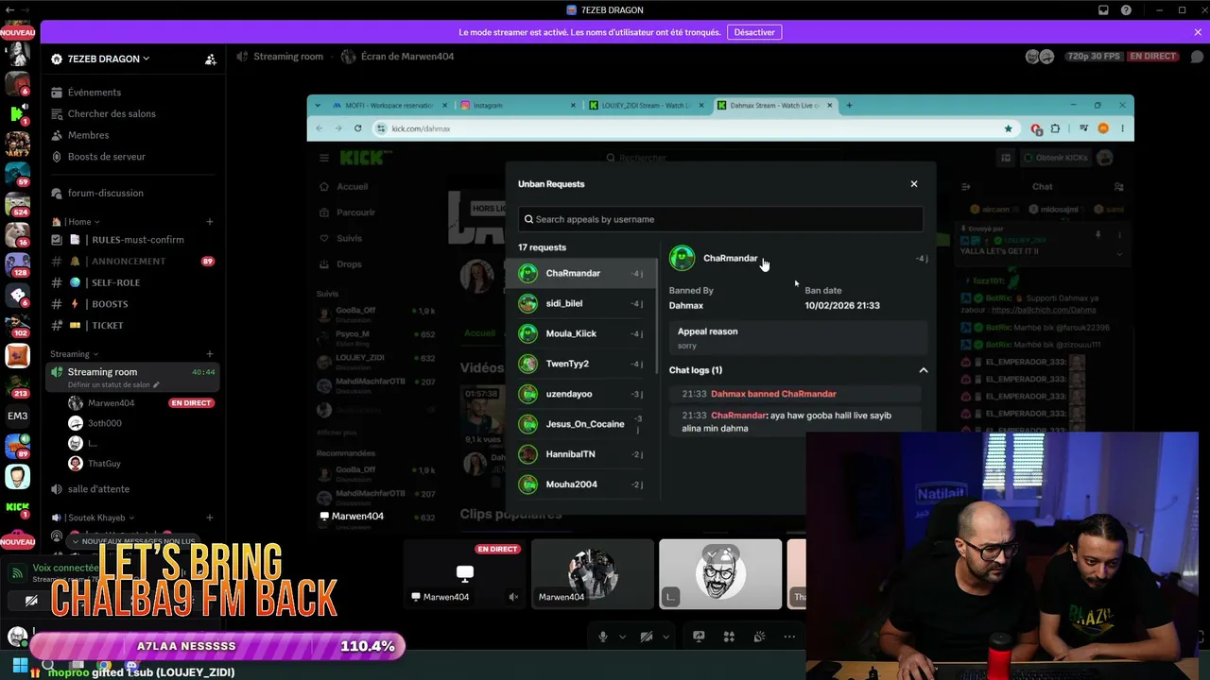Reload the Kick page
The width and height of the screenshot is (1210, 680).
click(x=357, y=128)
